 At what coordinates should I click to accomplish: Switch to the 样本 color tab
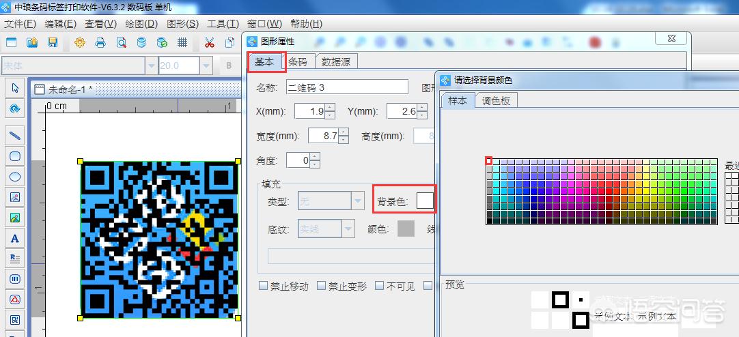click(x=458, y=101)
